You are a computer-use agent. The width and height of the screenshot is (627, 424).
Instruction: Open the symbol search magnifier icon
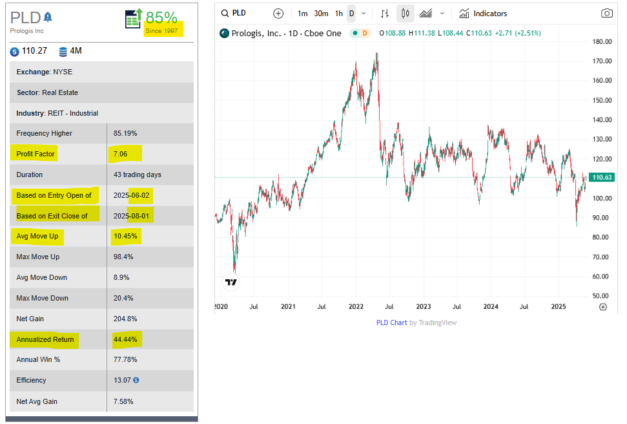225,13
